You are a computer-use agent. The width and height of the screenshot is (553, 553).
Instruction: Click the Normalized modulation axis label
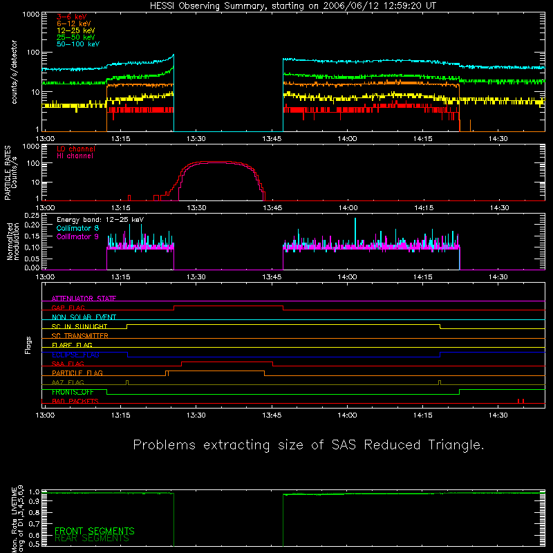pos(12,241)
